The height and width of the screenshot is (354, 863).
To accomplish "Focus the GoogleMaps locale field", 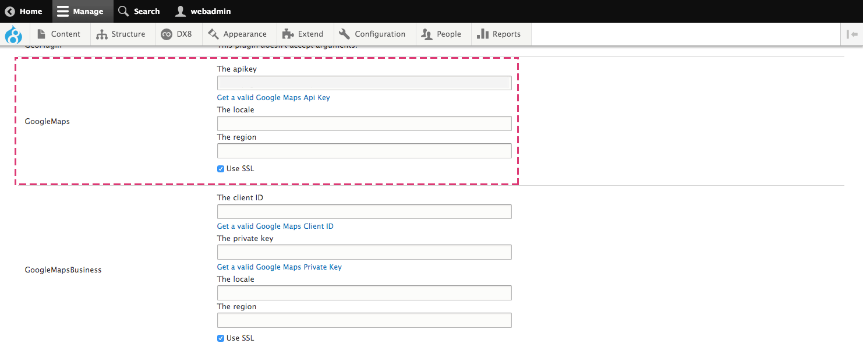I will click(365, 123).
